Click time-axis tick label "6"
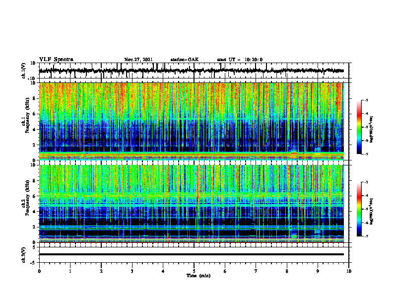This screenshot has width=393, height=304. click(x=225, y=271)
